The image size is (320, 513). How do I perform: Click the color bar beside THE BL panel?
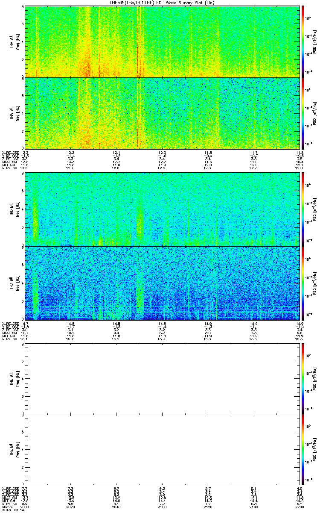(303, 378)
